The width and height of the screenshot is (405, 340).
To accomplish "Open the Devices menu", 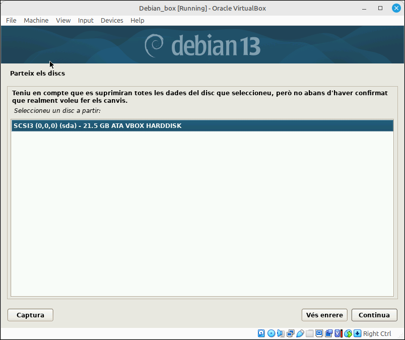I will click(x=112, y=21).
